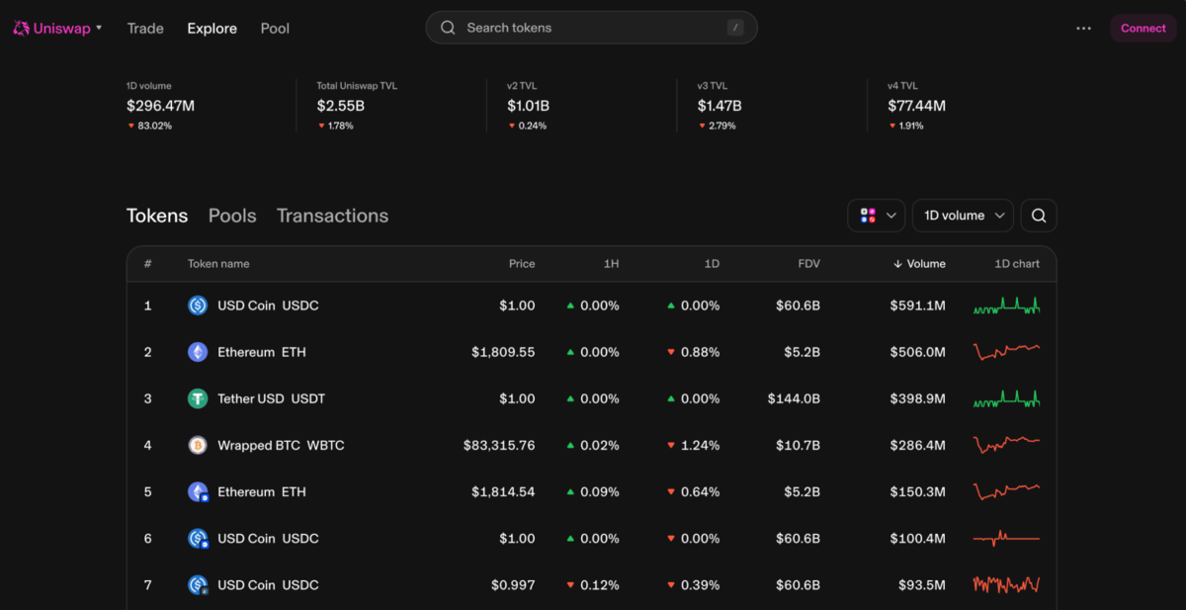The width and height of the screenshot is (1186, 610).
Task: Select the USD Coin price $0.997
Action: [x=513, y=585]
